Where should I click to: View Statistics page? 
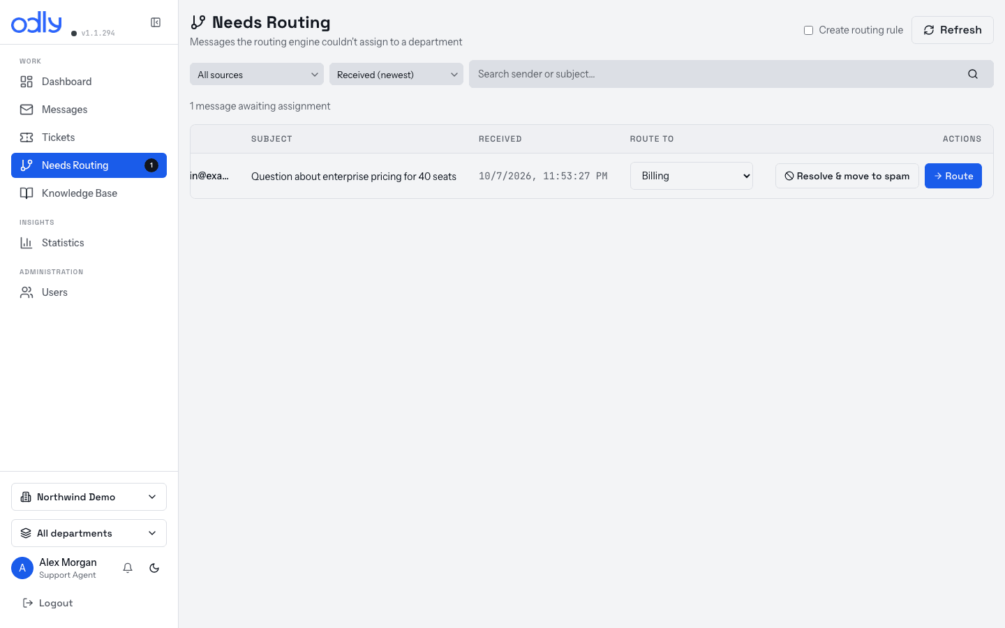coord(89,243)
